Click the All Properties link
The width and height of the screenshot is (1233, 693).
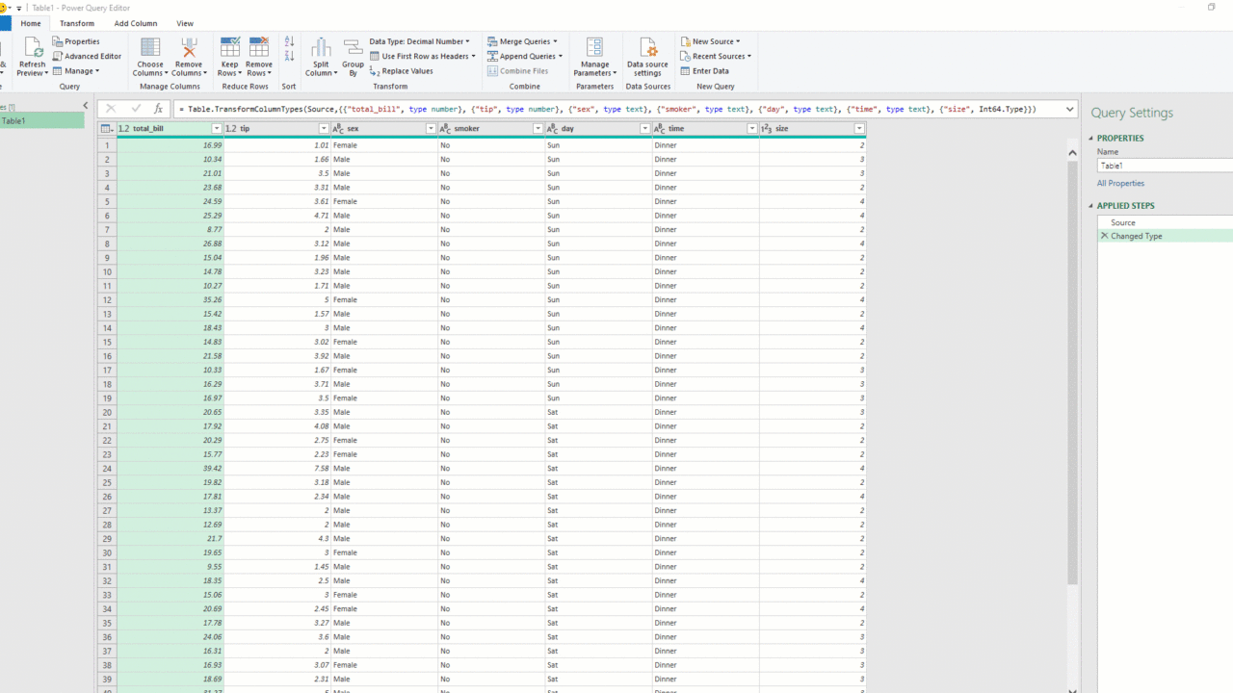pos(1120,183)
